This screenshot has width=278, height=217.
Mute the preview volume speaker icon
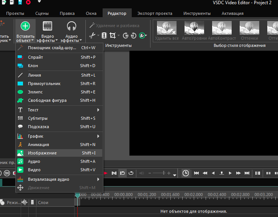coord(142,173)
